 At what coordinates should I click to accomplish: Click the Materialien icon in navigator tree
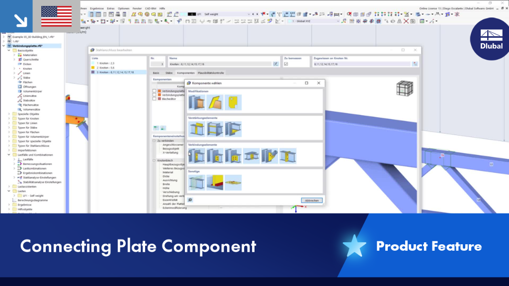pyautogui.click(x=20, y=55)
